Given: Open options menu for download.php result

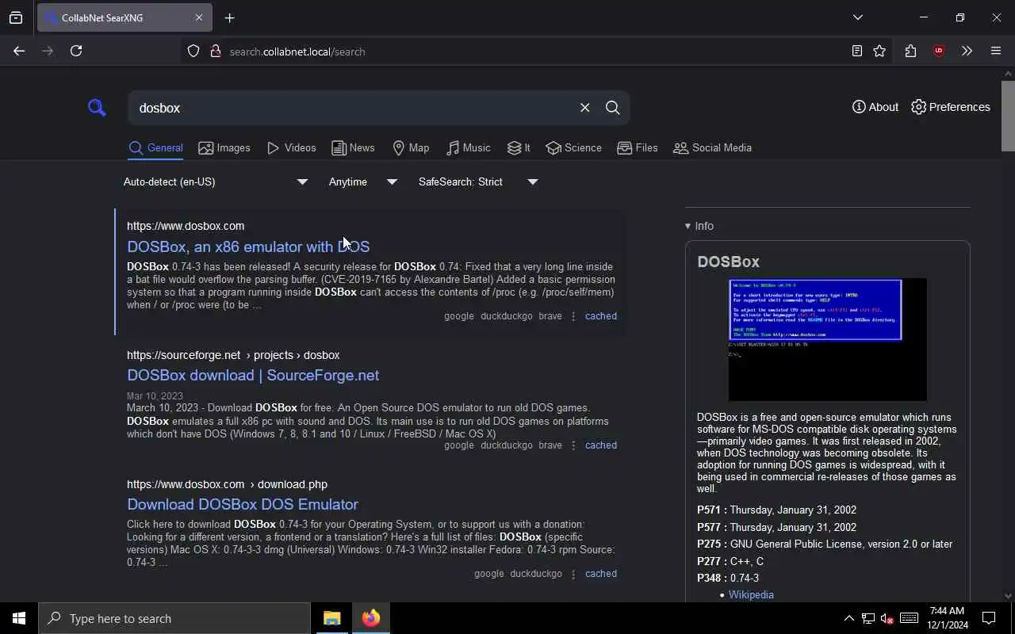Looking at the screenshot, I should point(573,574).
